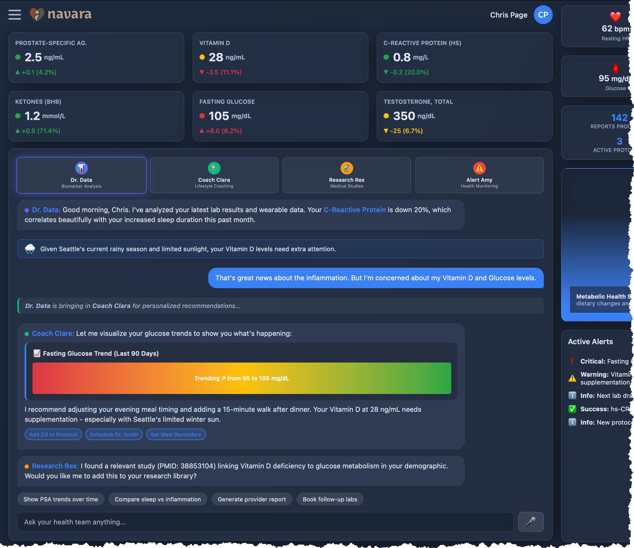Click Set Meal Reminders button
Image resolution: width=634 pixels, height=548 pixels.
tap(176, 434)
